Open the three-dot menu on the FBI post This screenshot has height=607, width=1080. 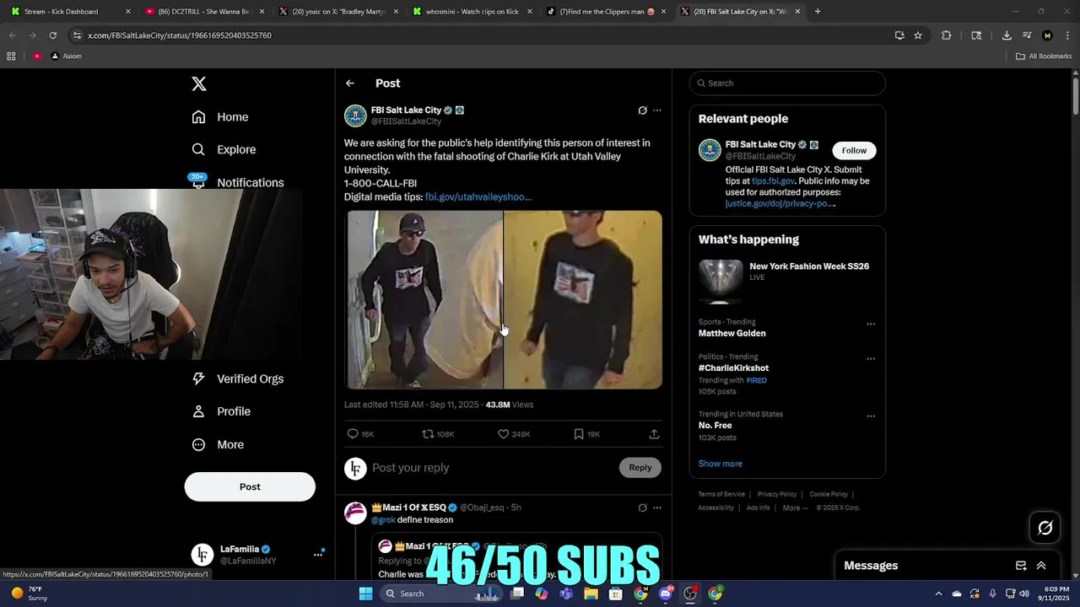click(657, 110)
